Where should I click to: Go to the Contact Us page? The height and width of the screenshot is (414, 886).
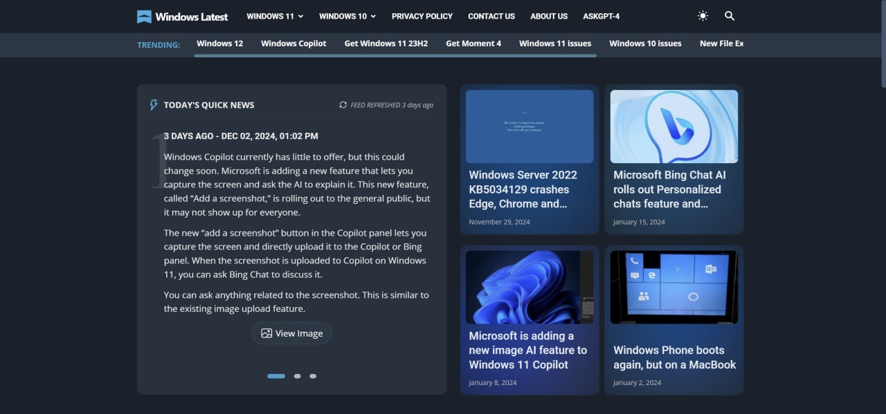(491, 16)
